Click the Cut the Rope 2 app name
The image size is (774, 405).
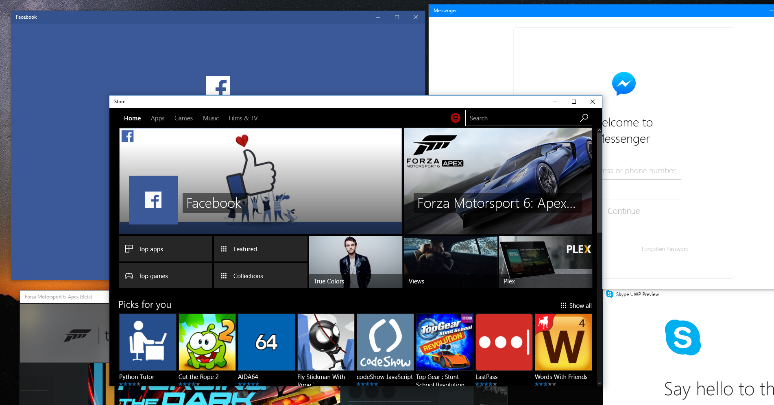coord(198,377)
